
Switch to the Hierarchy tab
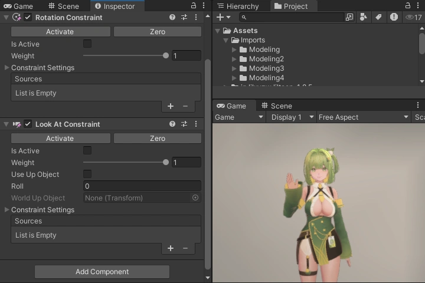238,6
